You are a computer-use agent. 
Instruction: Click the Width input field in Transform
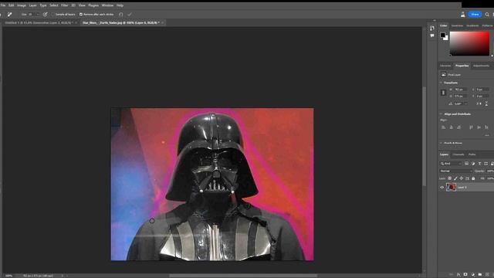pyautogui.click(x=461, y=90)
